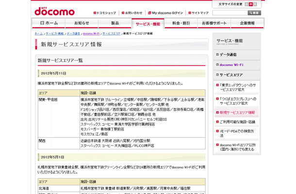The width and height of the screenshot is (296, 194).
Task: Click the 近畿日本鉄道 大阪線 table entry
Action: point(115,141)
